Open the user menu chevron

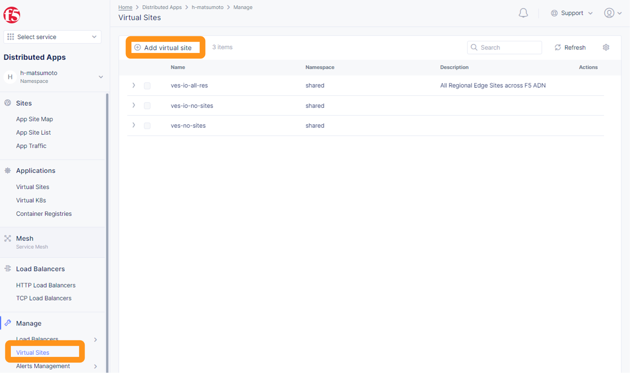pos(619,13)
